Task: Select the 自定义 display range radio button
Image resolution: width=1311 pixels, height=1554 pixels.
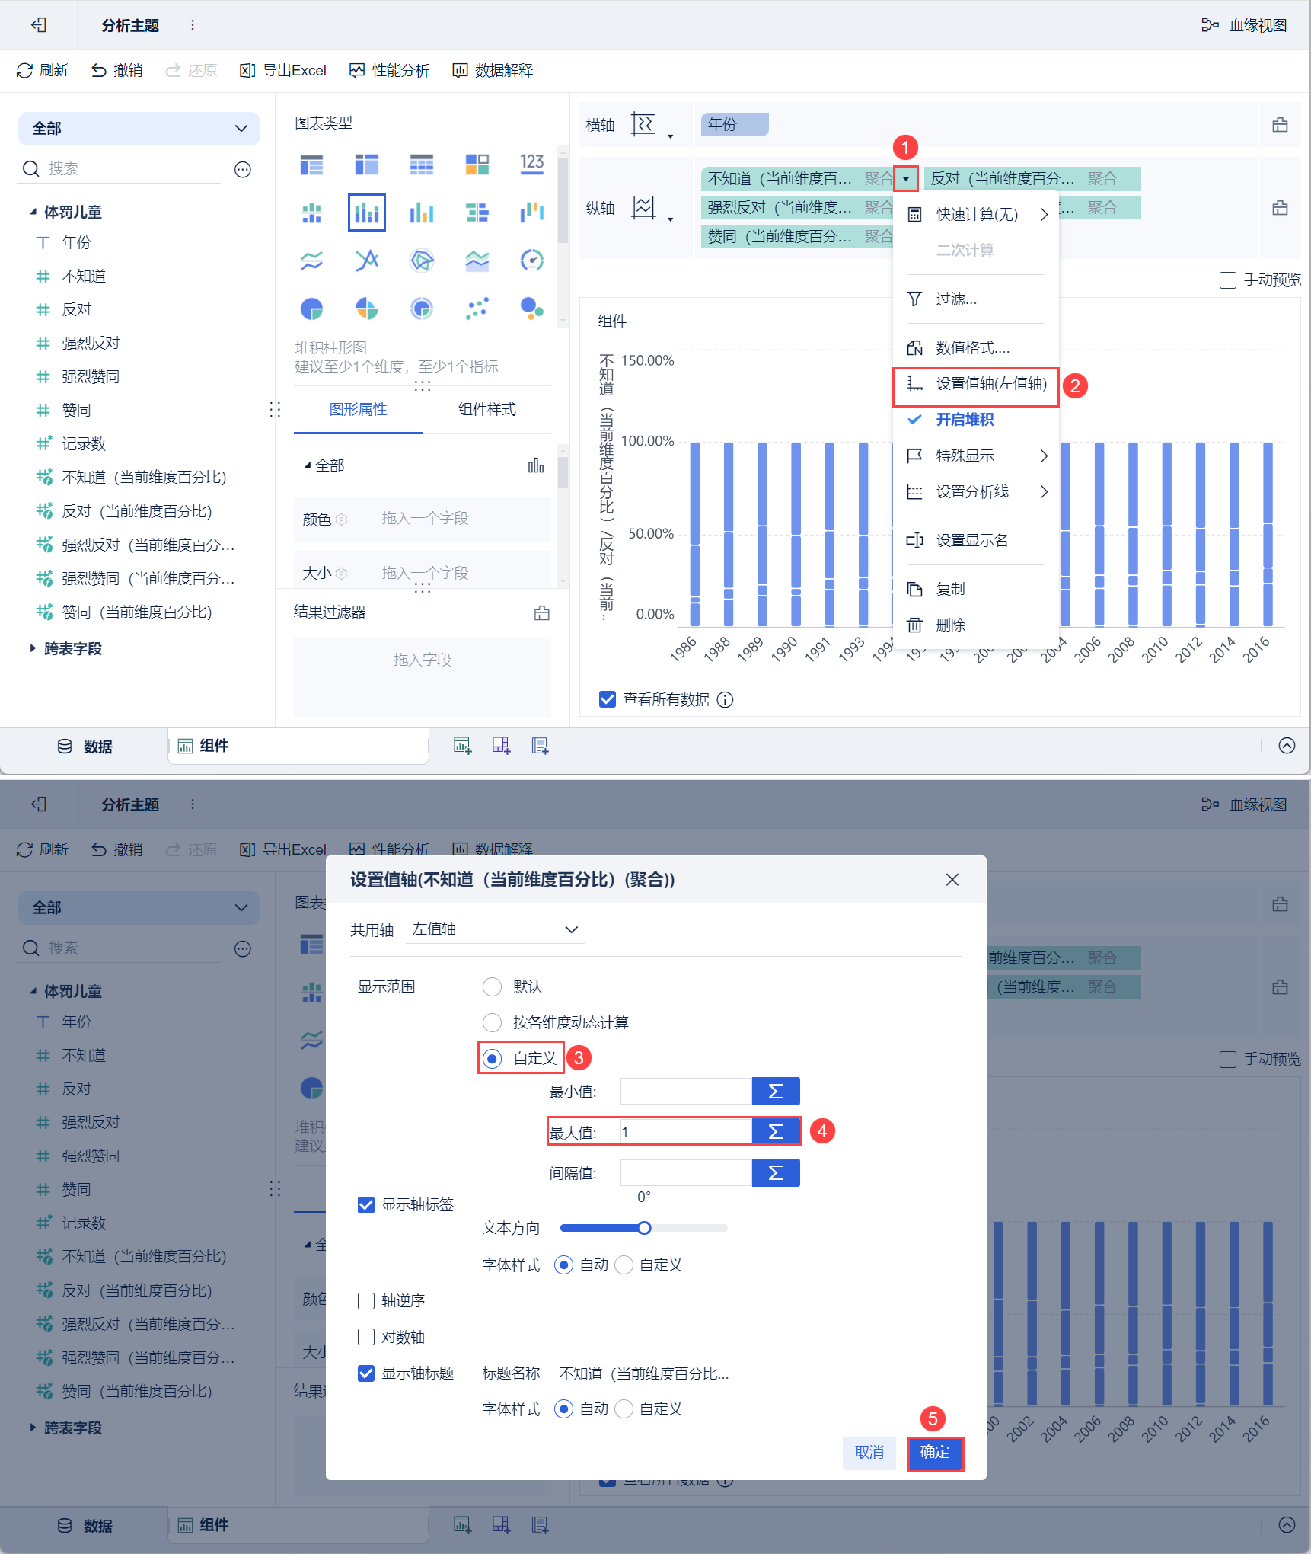Action: [493, 1058]
